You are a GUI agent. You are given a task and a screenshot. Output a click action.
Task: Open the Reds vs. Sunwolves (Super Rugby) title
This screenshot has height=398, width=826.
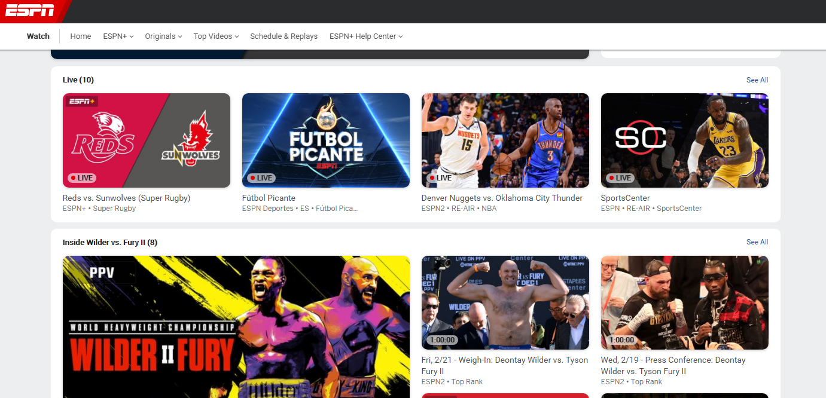tap(126, 198)
